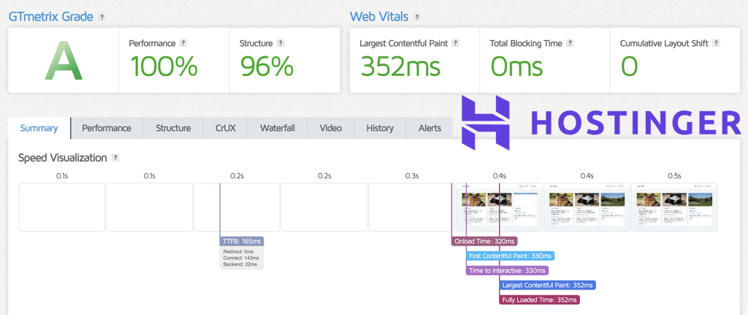Open the Alerts tab
Viewport: 748px width, 315px height.
click(430, 128)
